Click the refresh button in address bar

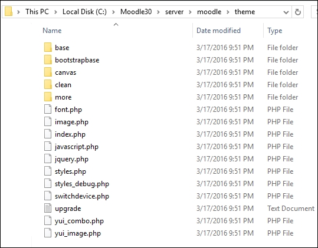coord(297,12)
